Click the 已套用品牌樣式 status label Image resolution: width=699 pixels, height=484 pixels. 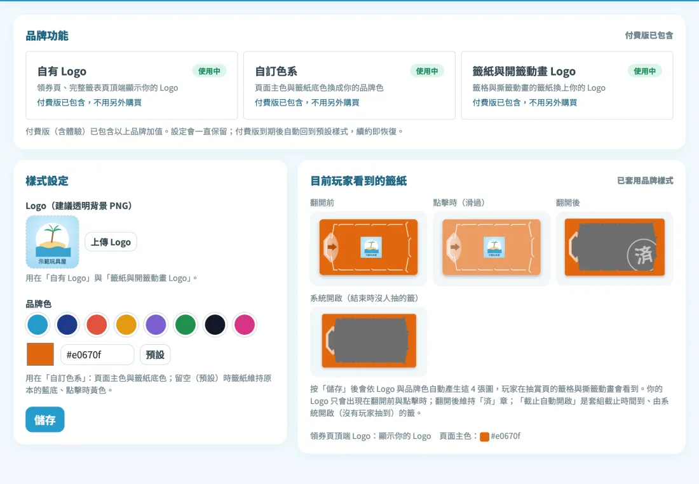[x=645, y=180]
